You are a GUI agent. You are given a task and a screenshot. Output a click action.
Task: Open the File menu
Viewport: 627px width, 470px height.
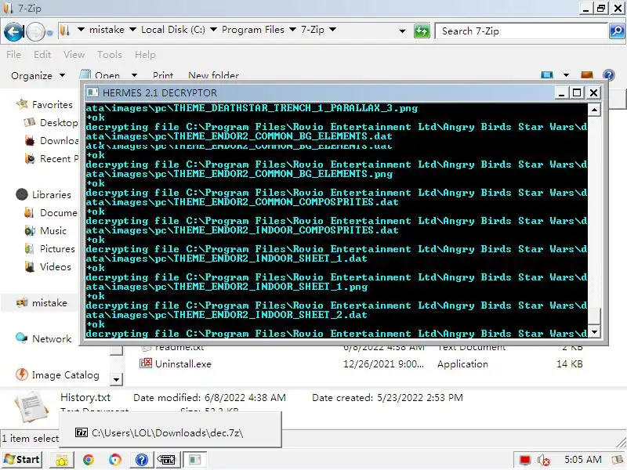[x=13, y=54]
